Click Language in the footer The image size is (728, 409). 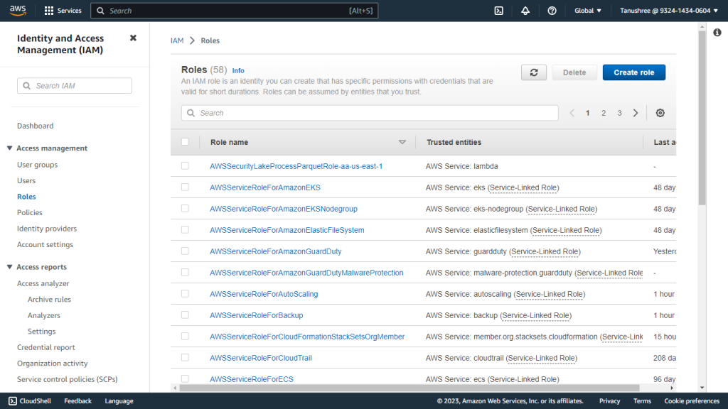coord(119,401)
